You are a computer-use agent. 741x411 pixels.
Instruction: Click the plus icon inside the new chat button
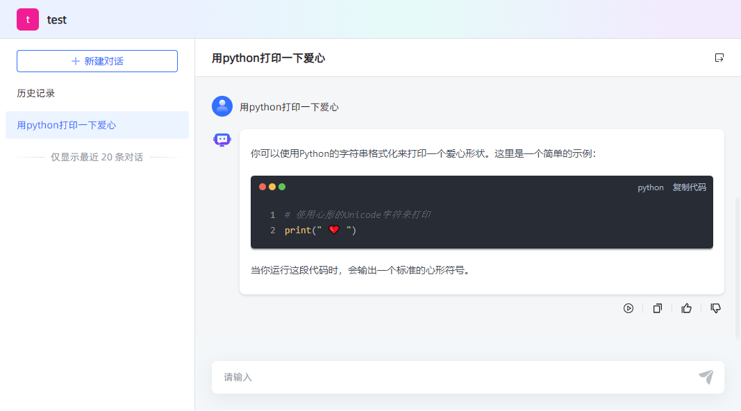(x=76, y=61)
